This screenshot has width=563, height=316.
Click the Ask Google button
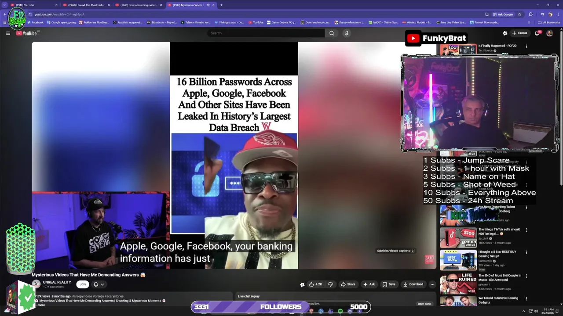[502, 14]
